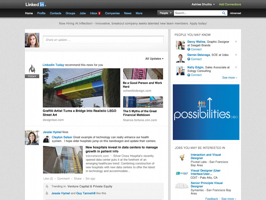Click See more under Jobs section

(x=229, y=199)
